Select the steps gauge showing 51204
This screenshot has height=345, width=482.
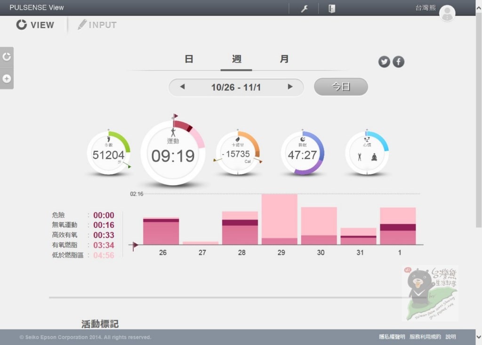(109, 153)
